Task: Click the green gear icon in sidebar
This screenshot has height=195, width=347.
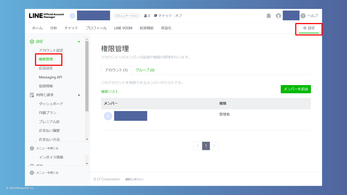Action: coord(32,41)
